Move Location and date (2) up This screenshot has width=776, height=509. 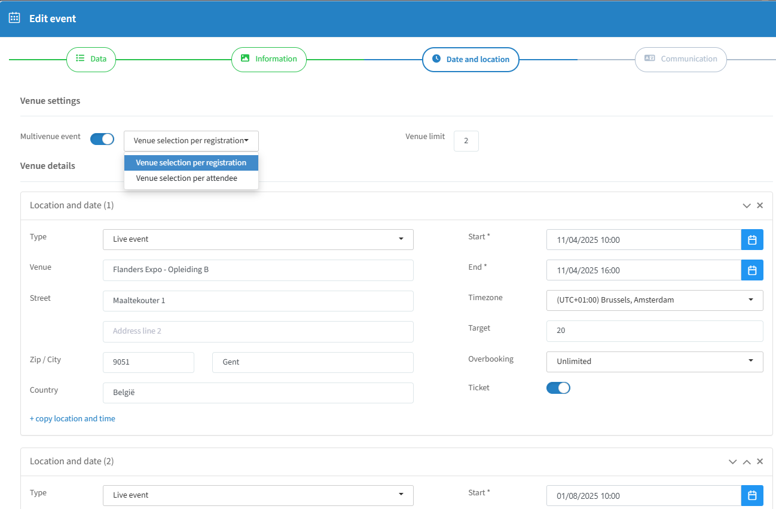pos(747,461)
